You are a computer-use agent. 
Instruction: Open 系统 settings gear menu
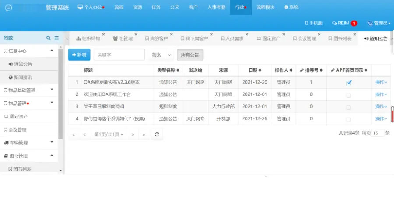pos(291,7)
